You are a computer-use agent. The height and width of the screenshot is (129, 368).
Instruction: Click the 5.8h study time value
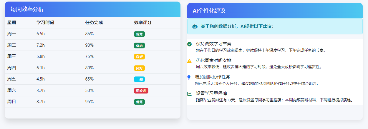click(x=41, y=57)
